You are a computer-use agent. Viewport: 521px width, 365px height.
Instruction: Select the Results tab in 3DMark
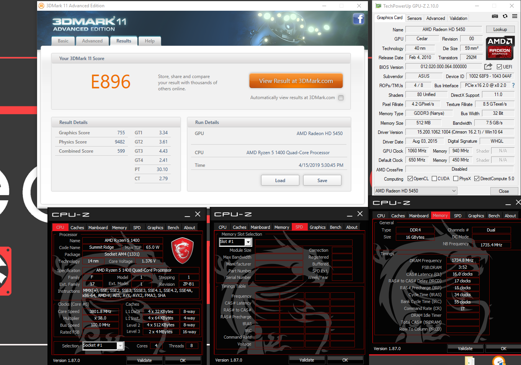pyautogui.click(x=124, y=41)
